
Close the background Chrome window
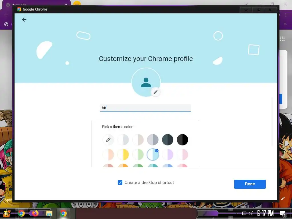pos(285,4)
